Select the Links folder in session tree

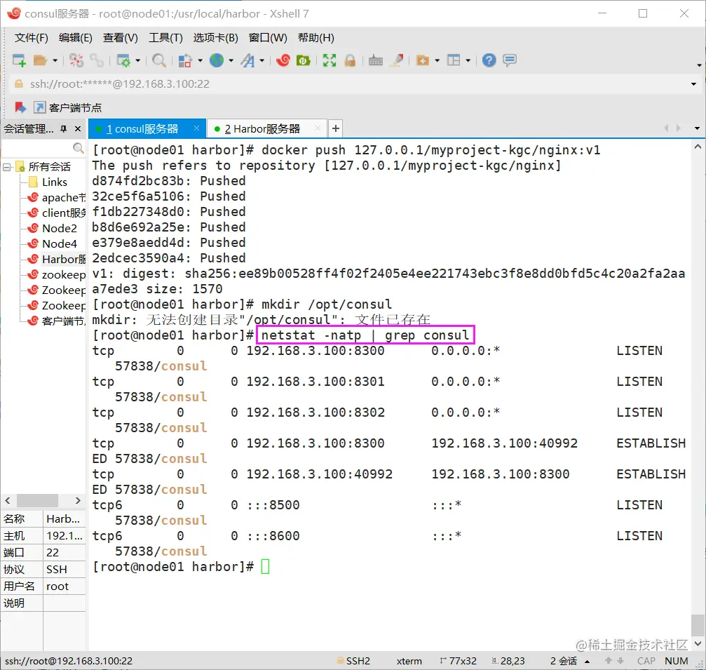pyautogui.click(x=55, y=182)
